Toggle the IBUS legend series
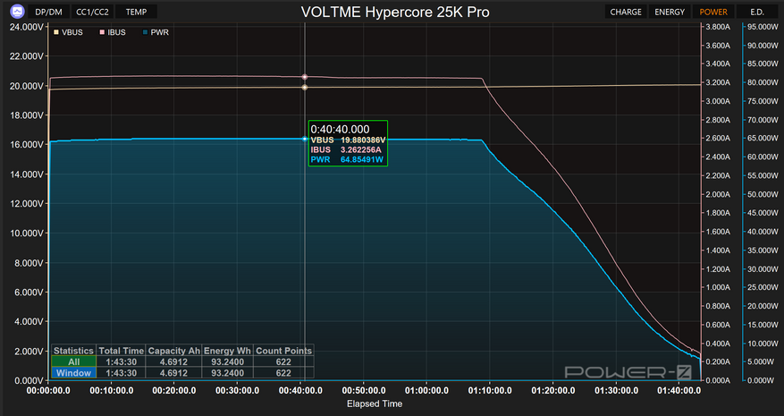The height and width of the screenshot is (416, 784). 113,32
